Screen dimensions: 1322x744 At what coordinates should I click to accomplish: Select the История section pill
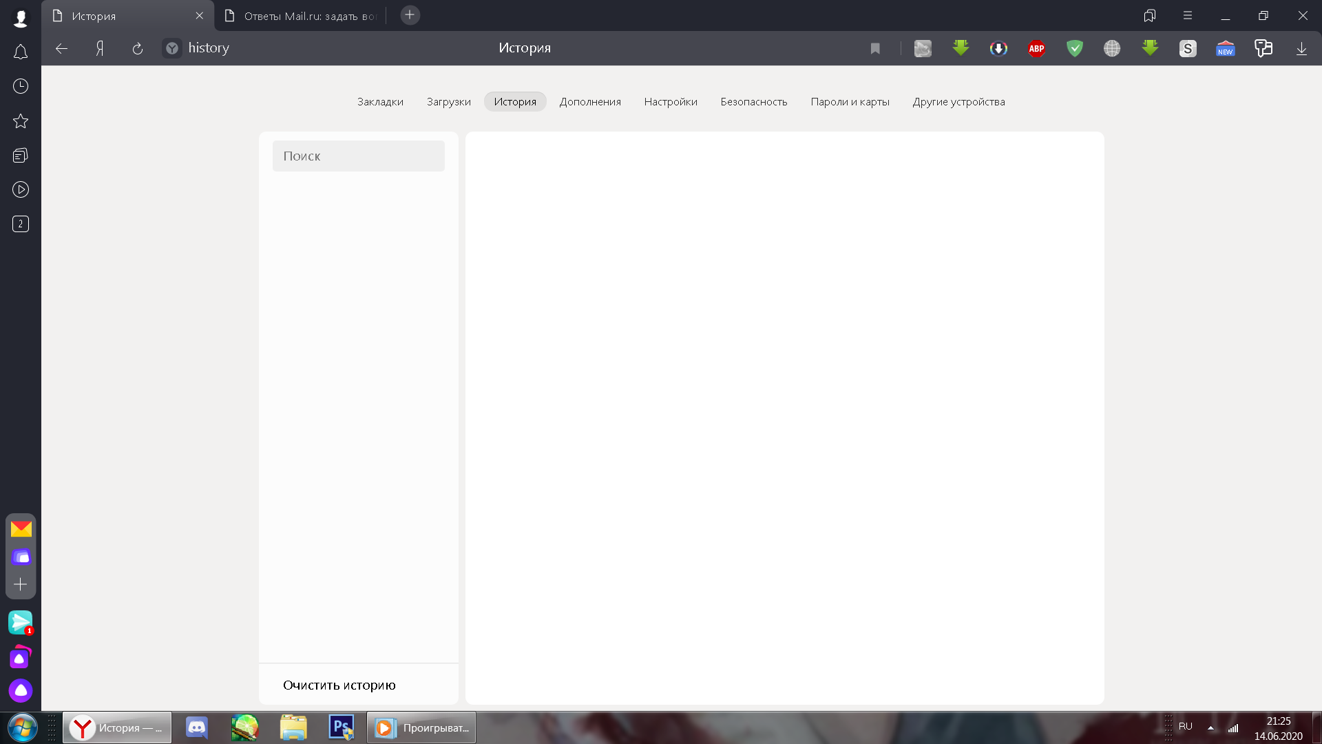click(x=515, y=101)
